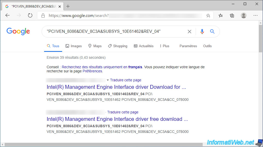Switch to Shopping results
The image size is (263, 147).
pyautogui.click(x=118, y=46)
